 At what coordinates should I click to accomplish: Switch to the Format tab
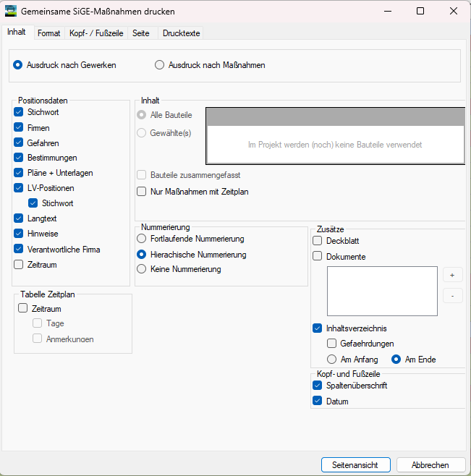(49, 33)
